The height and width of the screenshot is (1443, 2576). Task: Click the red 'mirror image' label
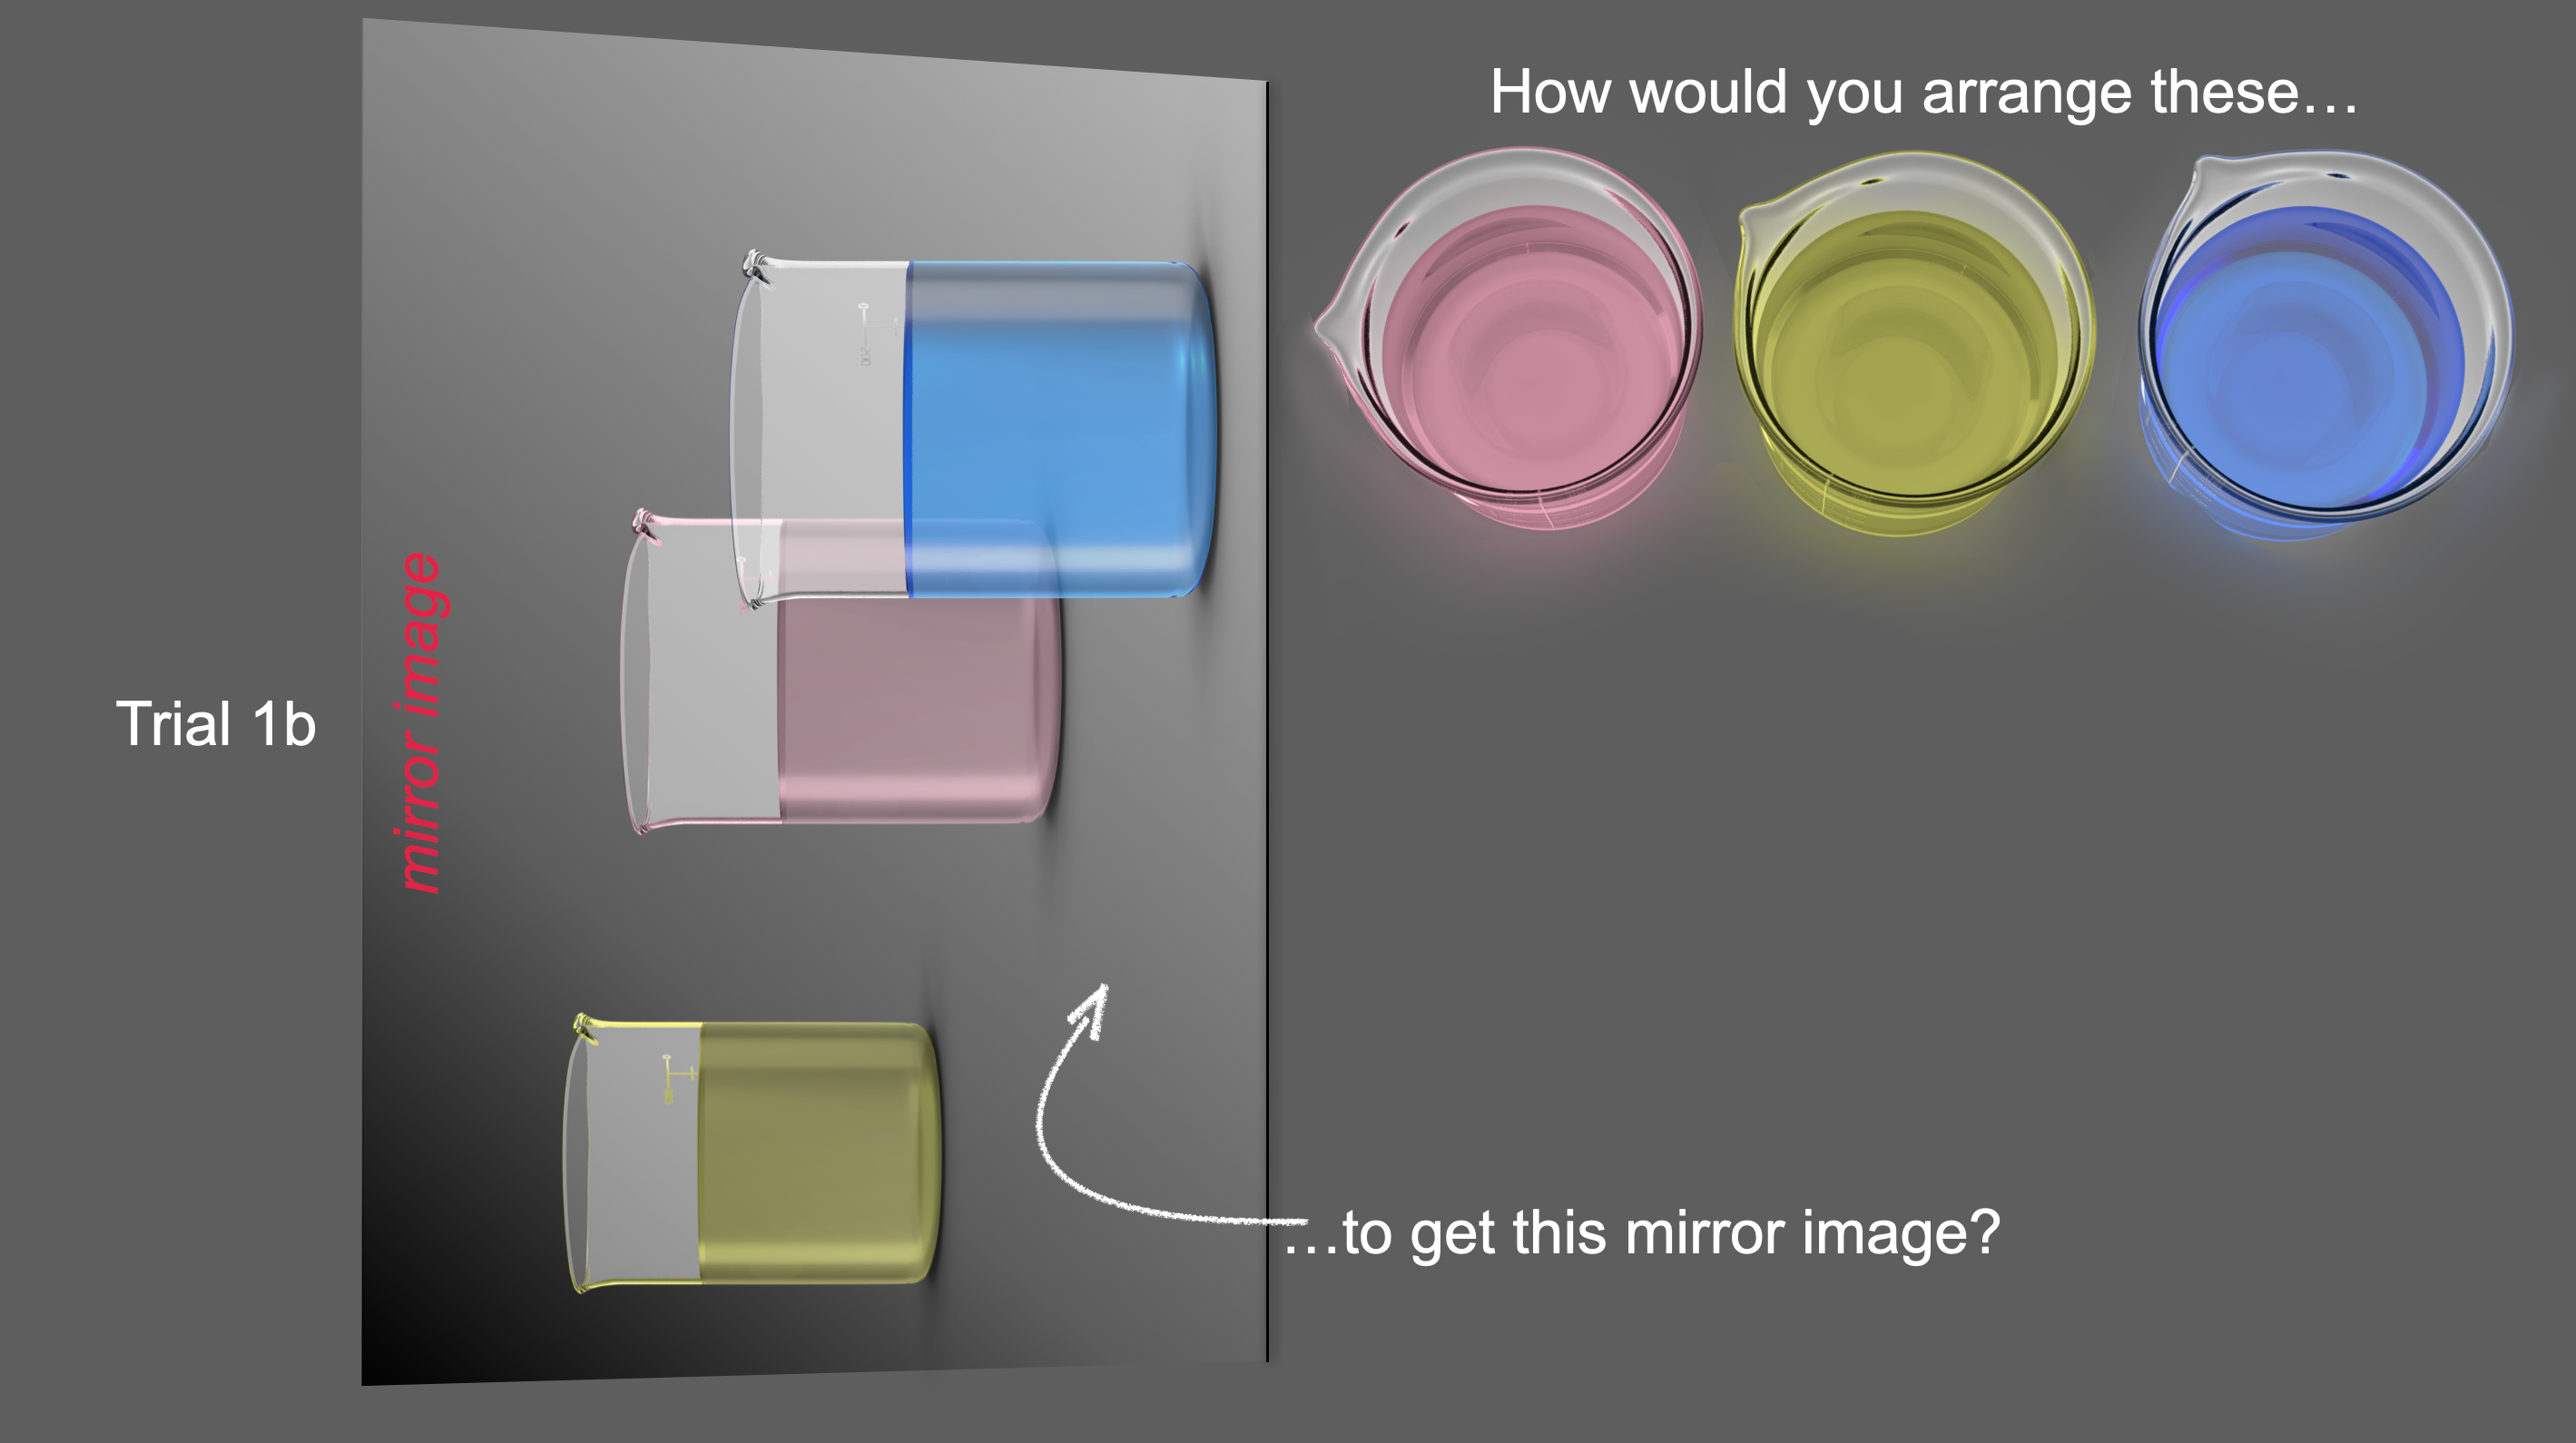tap(420, 722)
